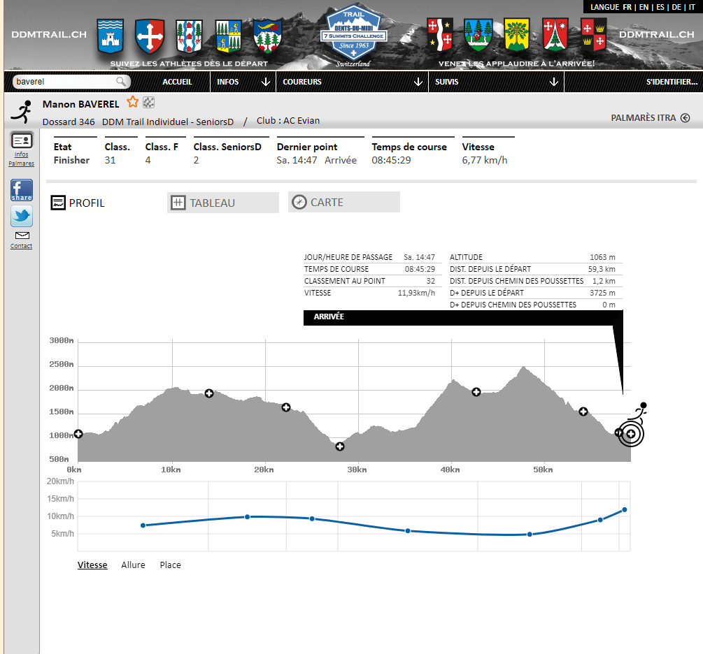Toggle the favorite star next to Manon BAVEREL
The image size is (703, 654).
coord(132,103)
